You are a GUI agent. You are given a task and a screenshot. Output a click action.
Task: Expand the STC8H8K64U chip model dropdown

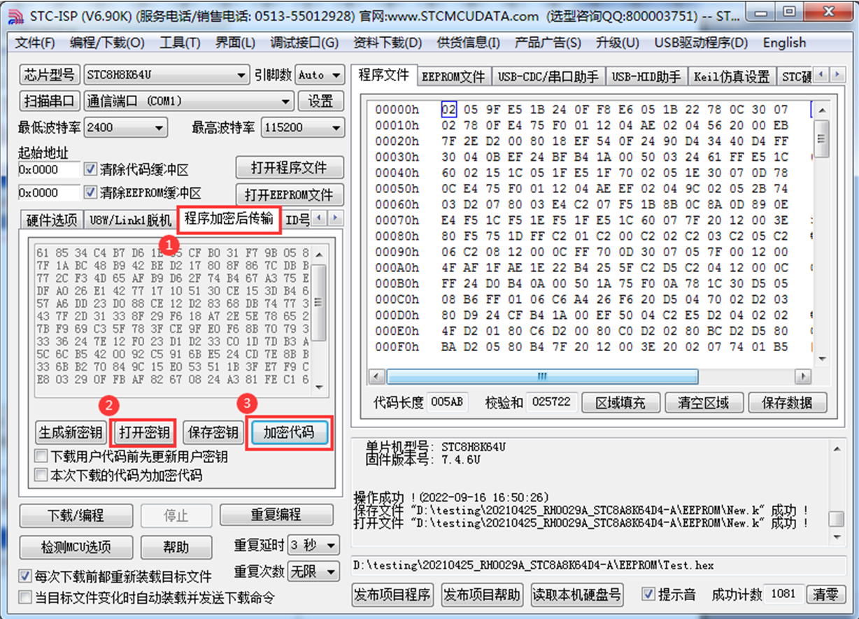pyautogui.click(x=241, y=75)
